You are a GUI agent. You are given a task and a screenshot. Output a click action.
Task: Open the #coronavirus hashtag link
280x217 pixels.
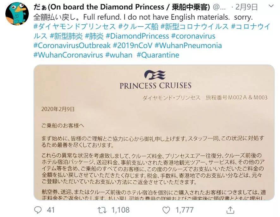pyautogui.click(x=193, y=36)
